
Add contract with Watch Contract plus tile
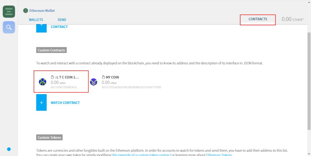point(41,102)
